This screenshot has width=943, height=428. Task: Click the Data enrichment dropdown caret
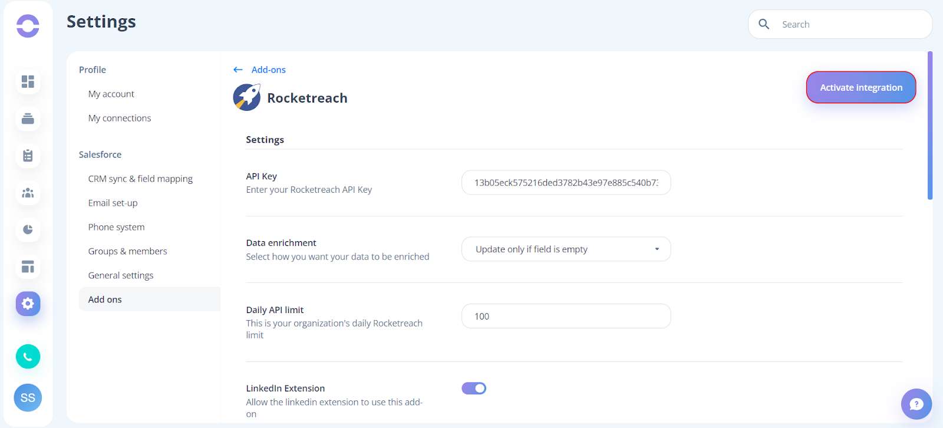point(657,249)
